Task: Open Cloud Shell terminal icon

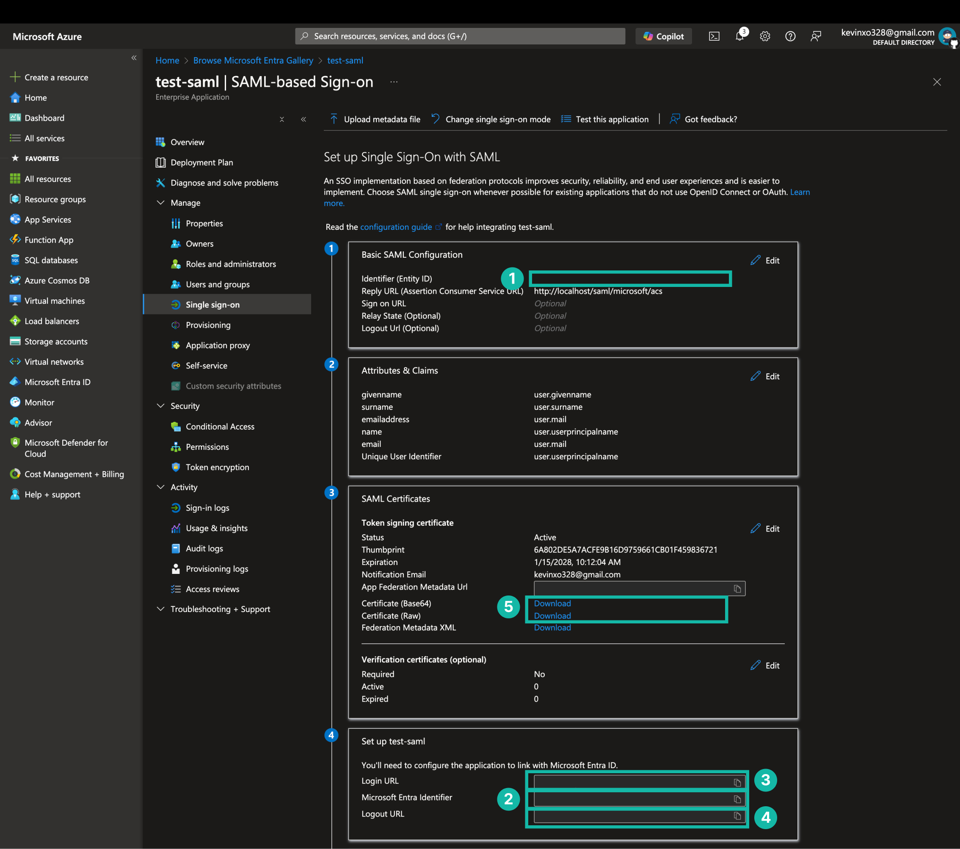Action: point(714,36)
